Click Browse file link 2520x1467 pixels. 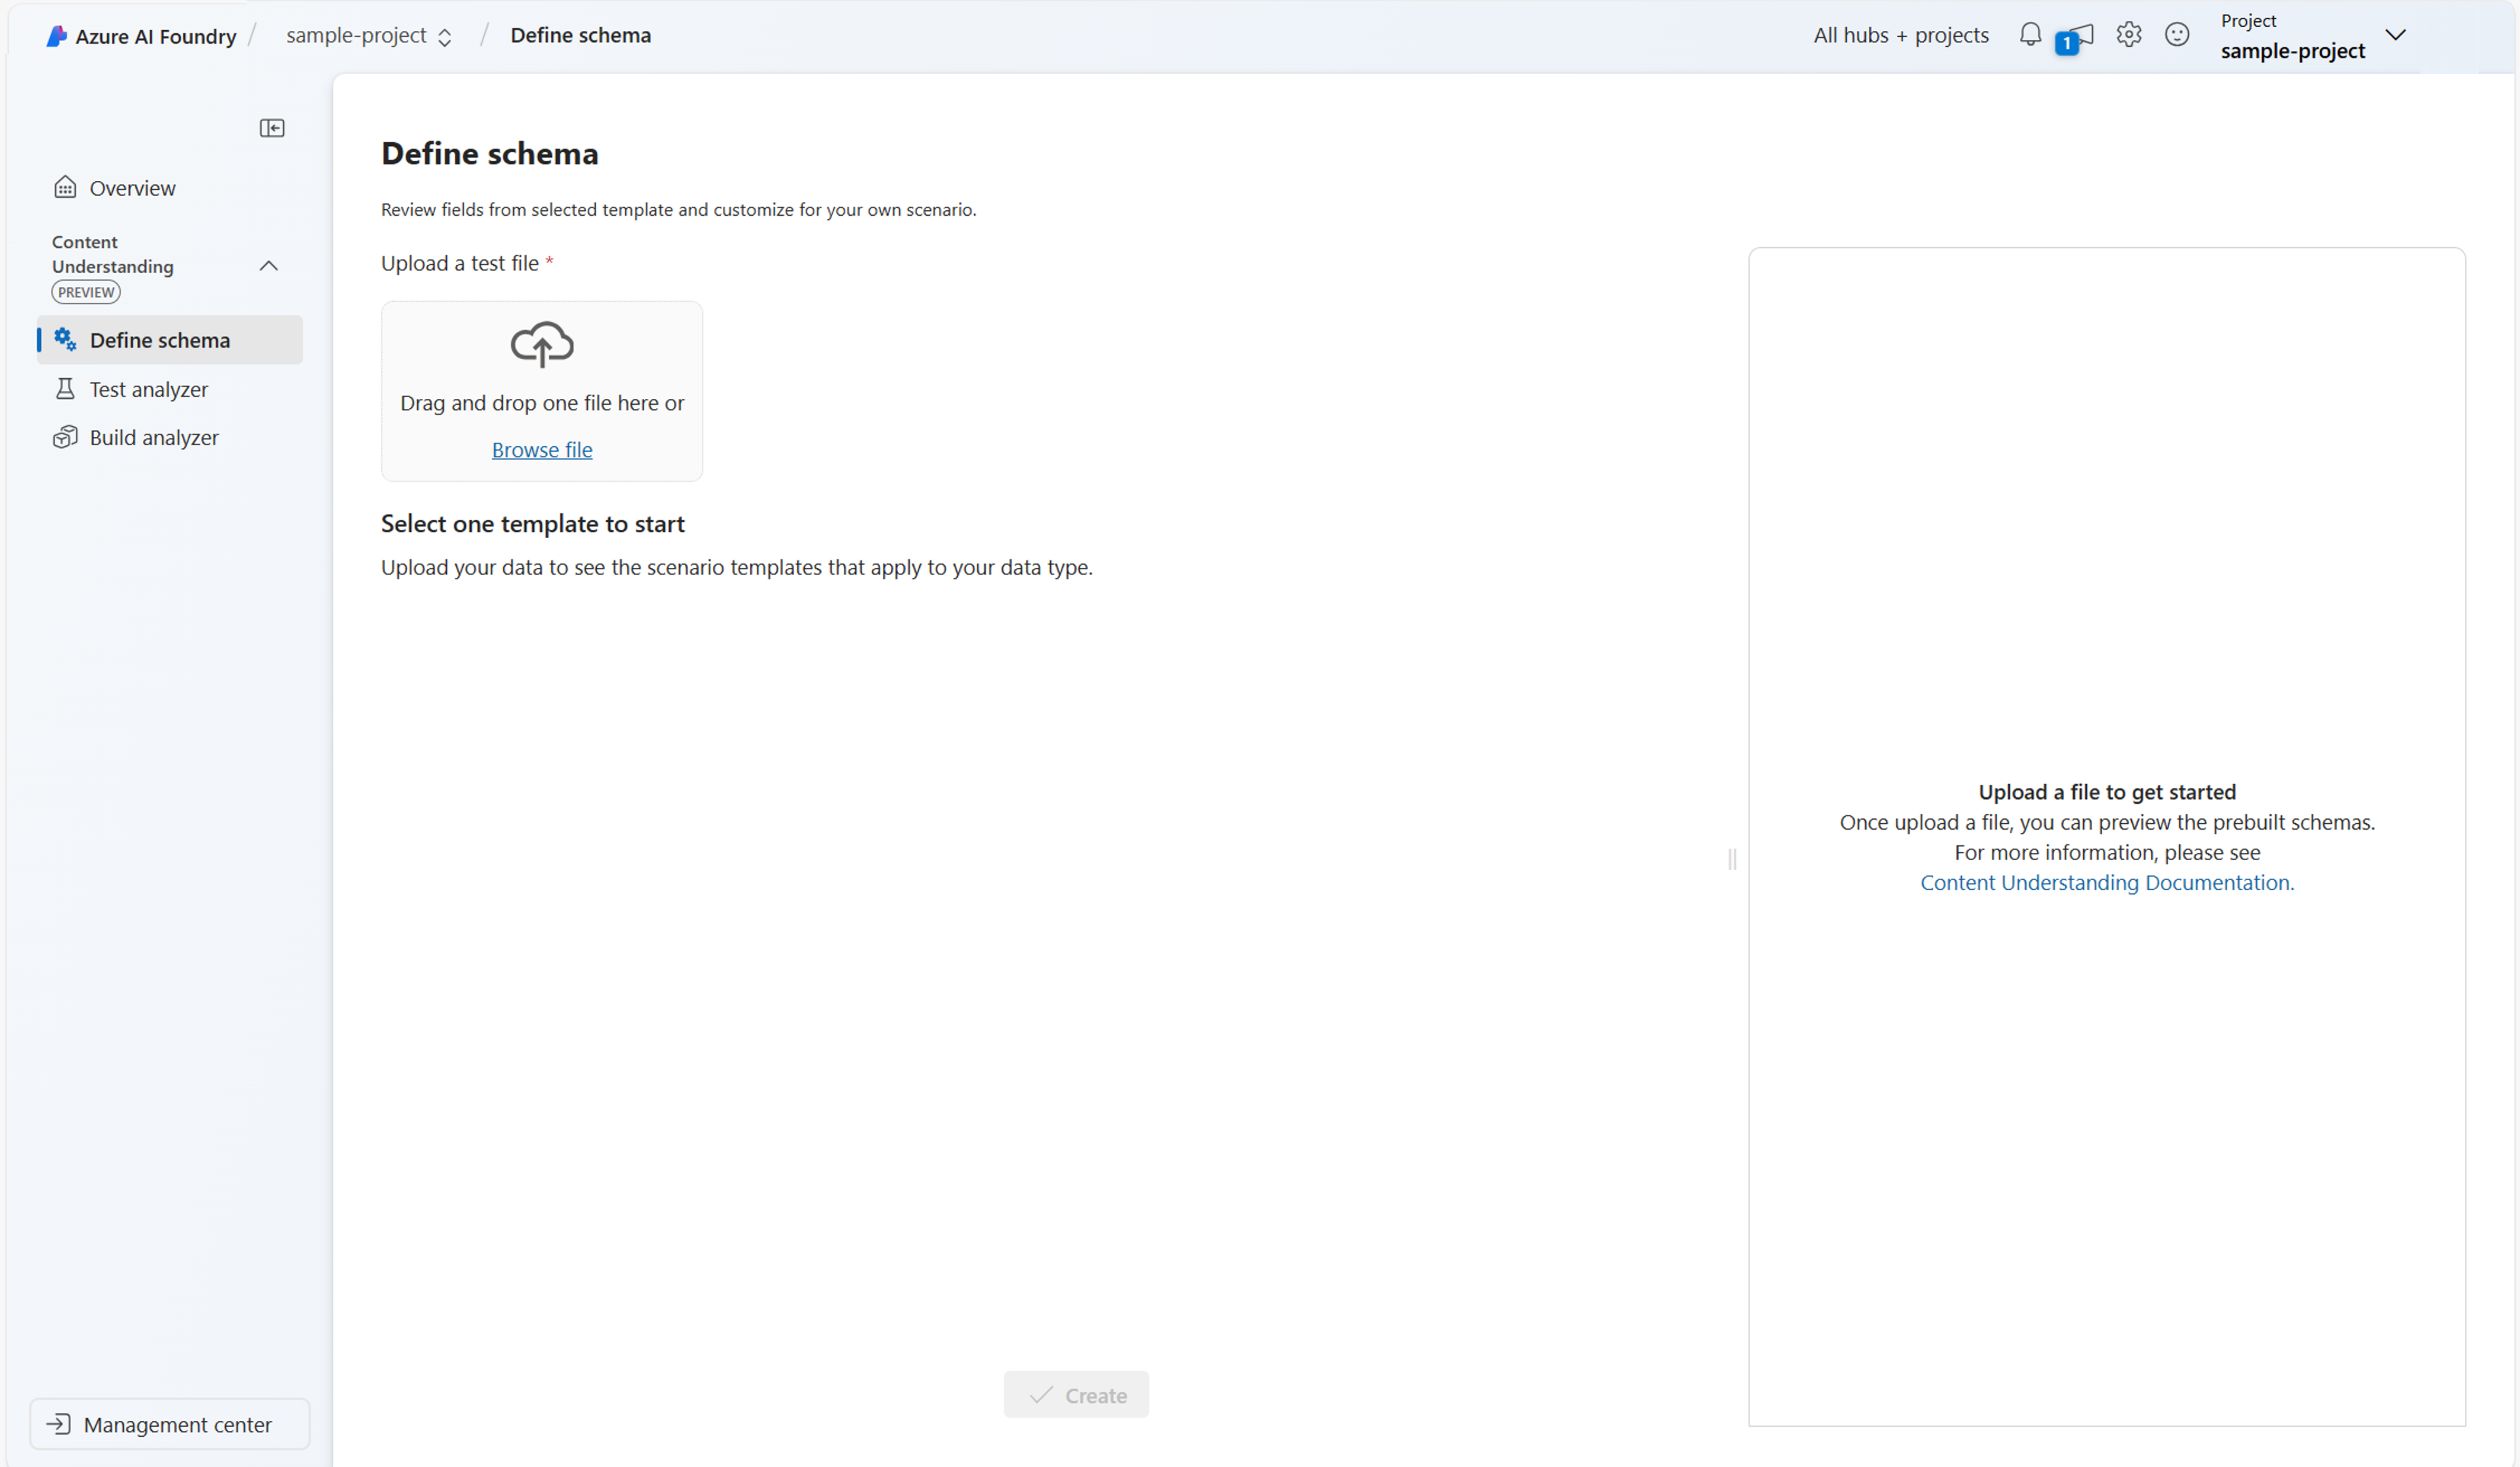541,449
